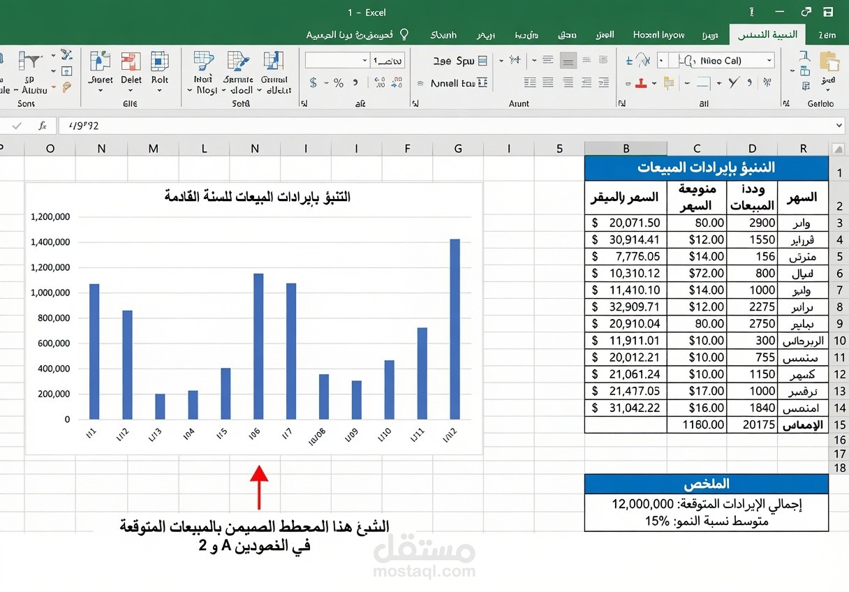The height and width of the screenshot is (592, 849).
Task: Click the save icon in title bar
Action: (x=828, y=12)
